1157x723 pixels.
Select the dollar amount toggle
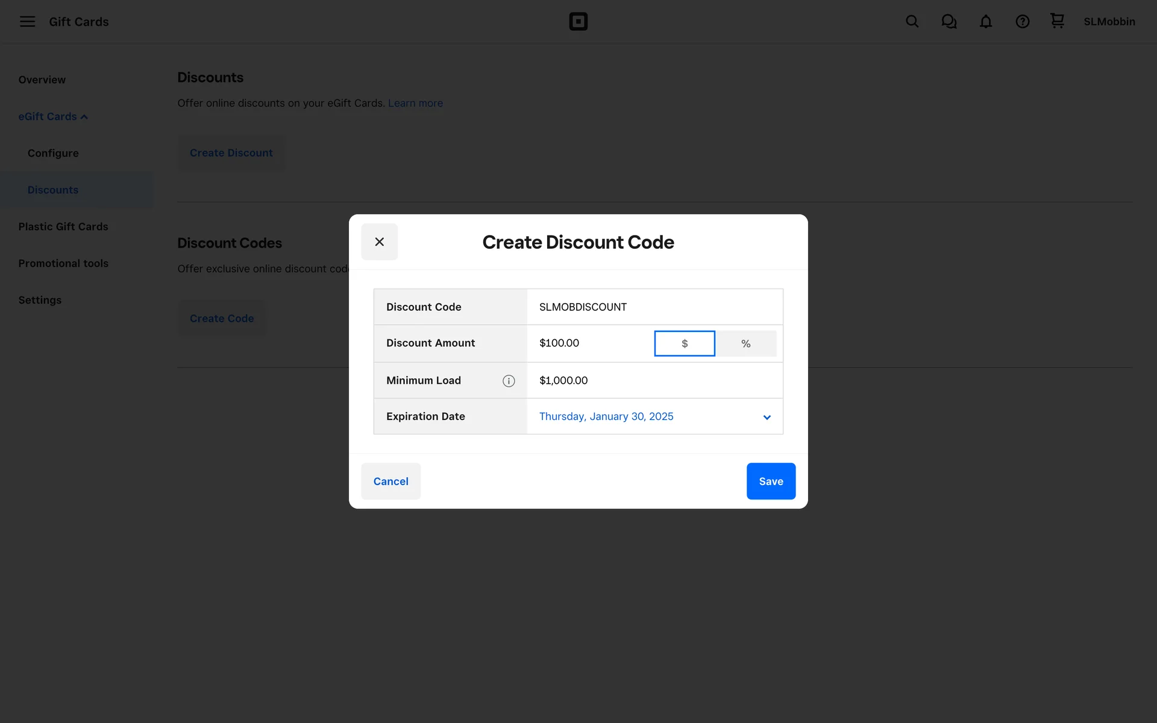[685, 343]
